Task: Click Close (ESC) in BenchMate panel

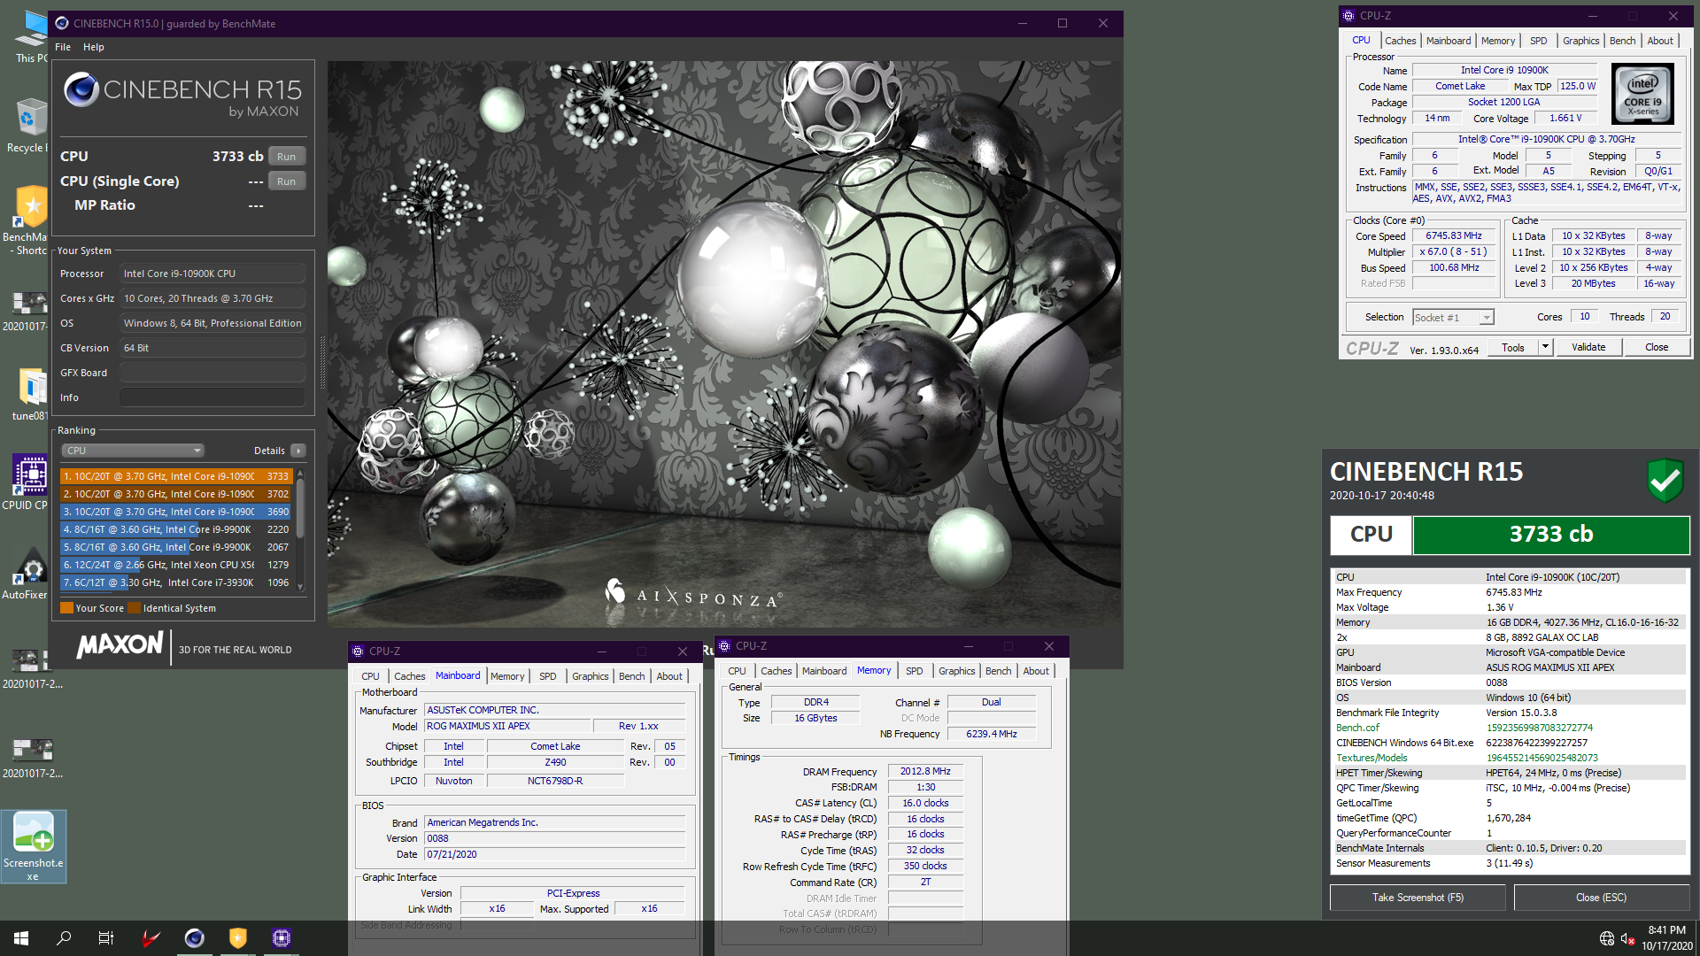Action: 1601,898
